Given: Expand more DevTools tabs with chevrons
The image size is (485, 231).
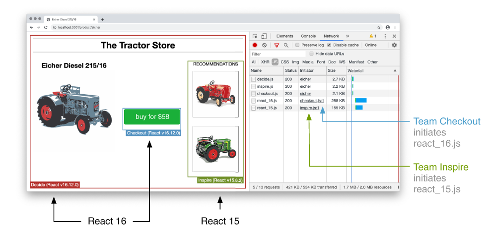Looking at the screenshot, I should click(347, 36).
